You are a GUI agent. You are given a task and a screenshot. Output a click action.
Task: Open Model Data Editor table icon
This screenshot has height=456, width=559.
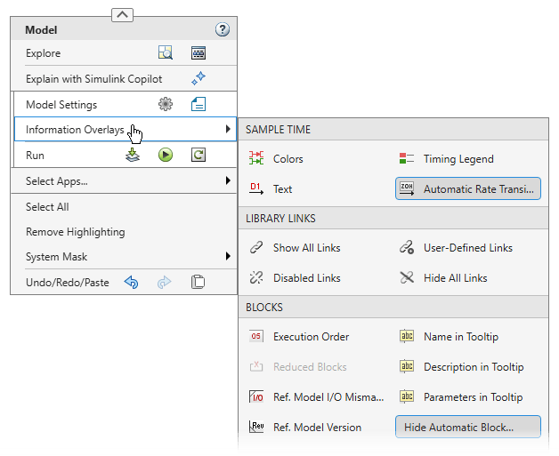(198, 52)
